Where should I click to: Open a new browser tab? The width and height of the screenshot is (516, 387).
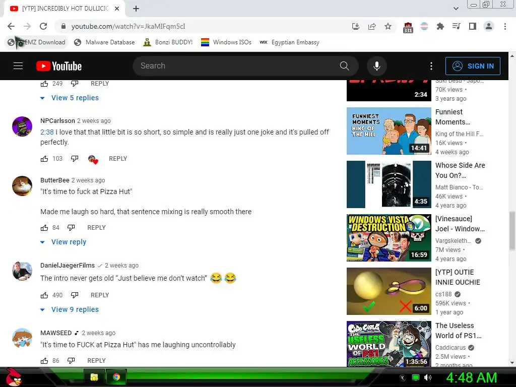(136, 9)
